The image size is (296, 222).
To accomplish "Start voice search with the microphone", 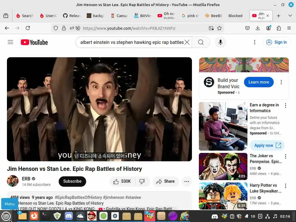I will click(220, 42).
